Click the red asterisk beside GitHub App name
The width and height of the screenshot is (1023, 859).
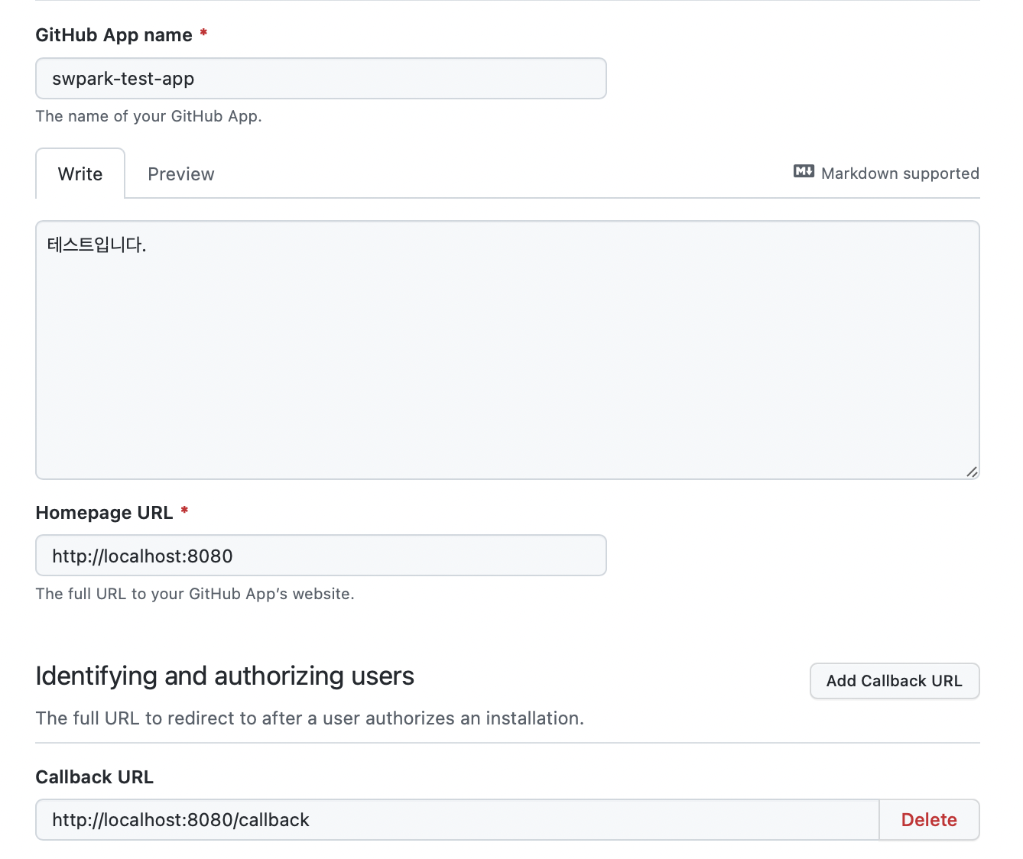(203, 34)
